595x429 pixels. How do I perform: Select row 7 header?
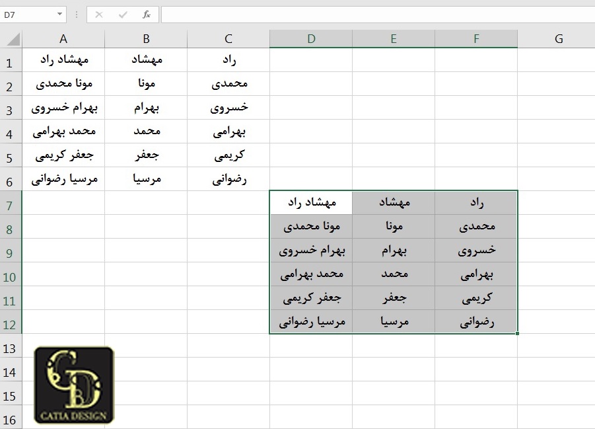[11, 203]
